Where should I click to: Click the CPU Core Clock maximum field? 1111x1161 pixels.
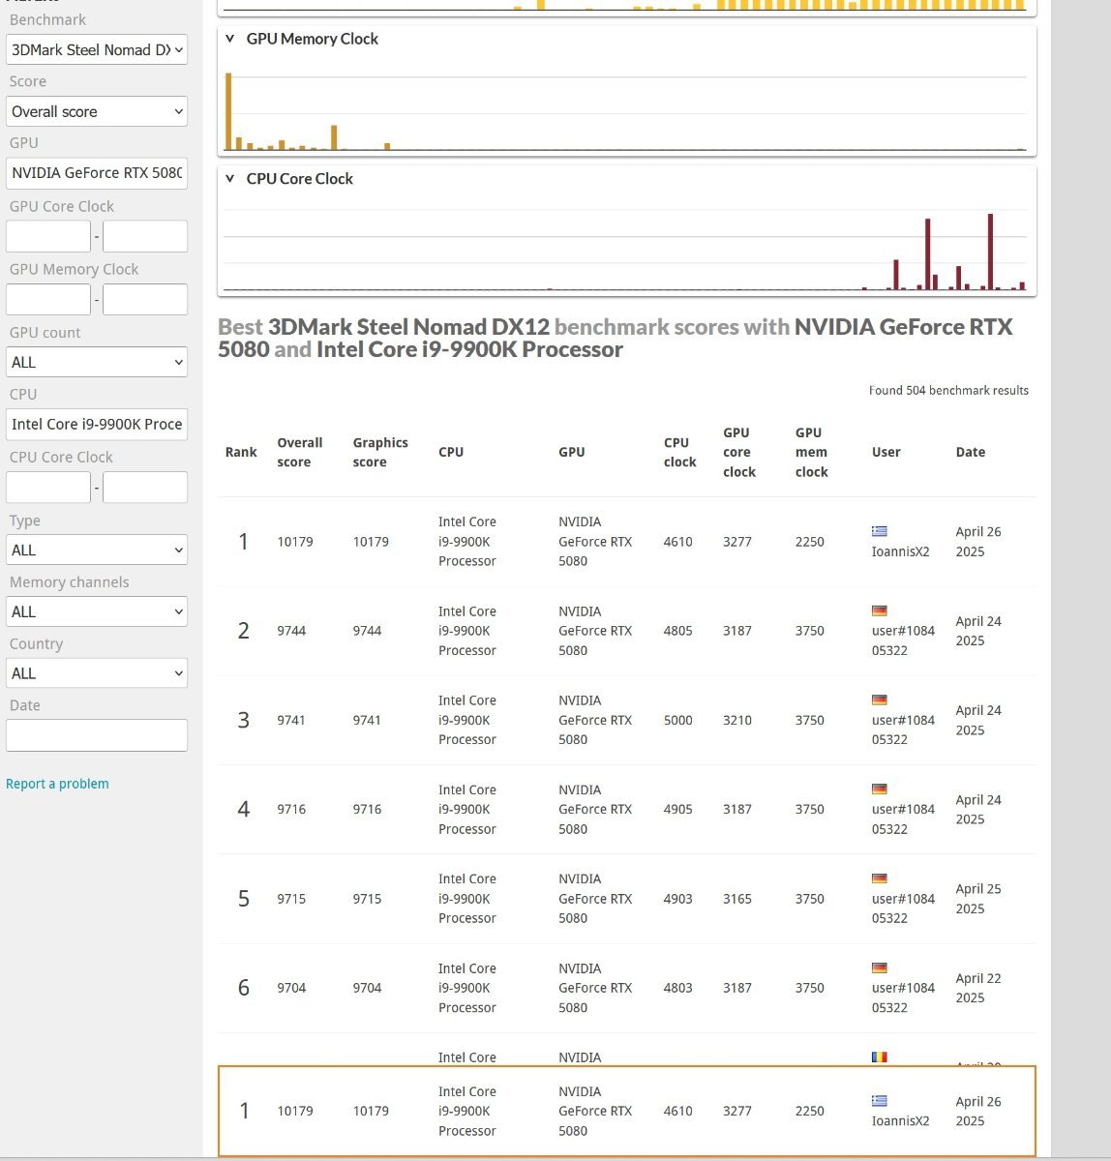[x=145, y=487]
